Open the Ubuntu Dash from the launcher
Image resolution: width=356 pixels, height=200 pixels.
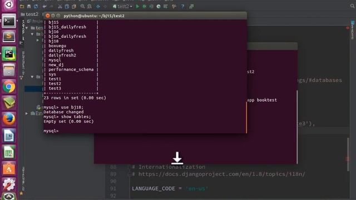[x=9, y=5]
